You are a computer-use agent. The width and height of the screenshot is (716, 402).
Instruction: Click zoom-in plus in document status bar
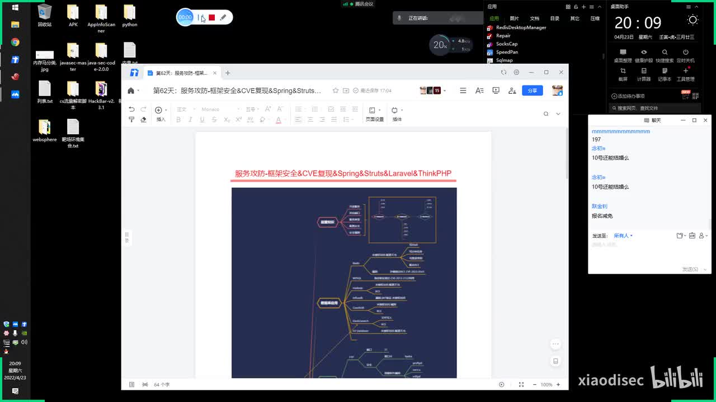click(x=558, y=385)
